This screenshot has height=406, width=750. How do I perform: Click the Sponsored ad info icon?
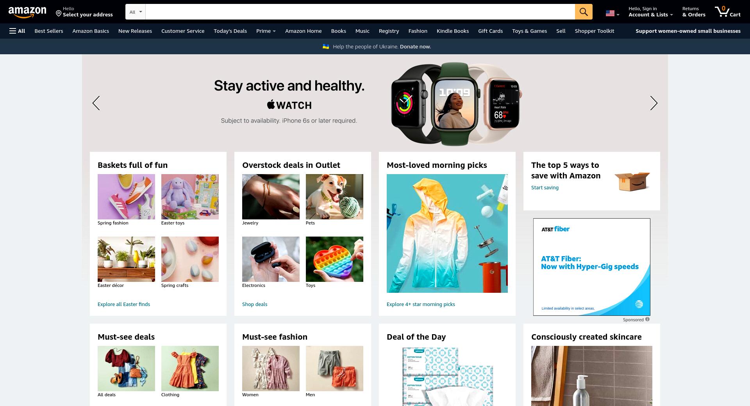coord(647,319)
